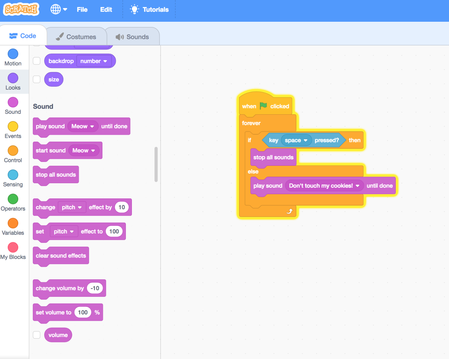Screen dimensions: 449x359
Task: Click the size reporter block
Action: (54, 79)
